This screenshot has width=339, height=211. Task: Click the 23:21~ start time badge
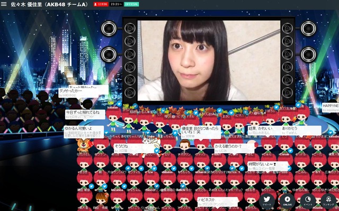pyautogui.click(x=116, y=4)
